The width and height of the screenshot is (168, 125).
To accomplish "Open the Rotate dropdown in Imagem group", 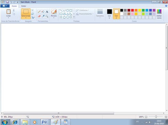I will click(x=33, y=17).
